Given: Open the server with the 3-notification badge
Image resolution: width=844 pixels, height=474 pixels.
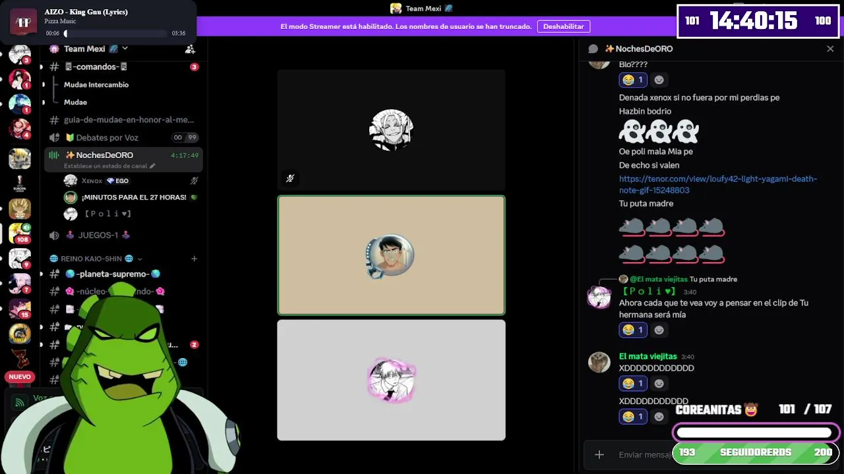Looking at the screenshot, I should coord(19,54).
